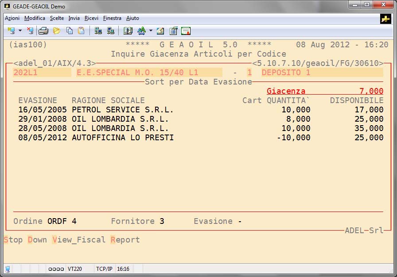Click the certificate icon in toolbar
Viewport: 397px width, 277px height.
pos(186,31)
